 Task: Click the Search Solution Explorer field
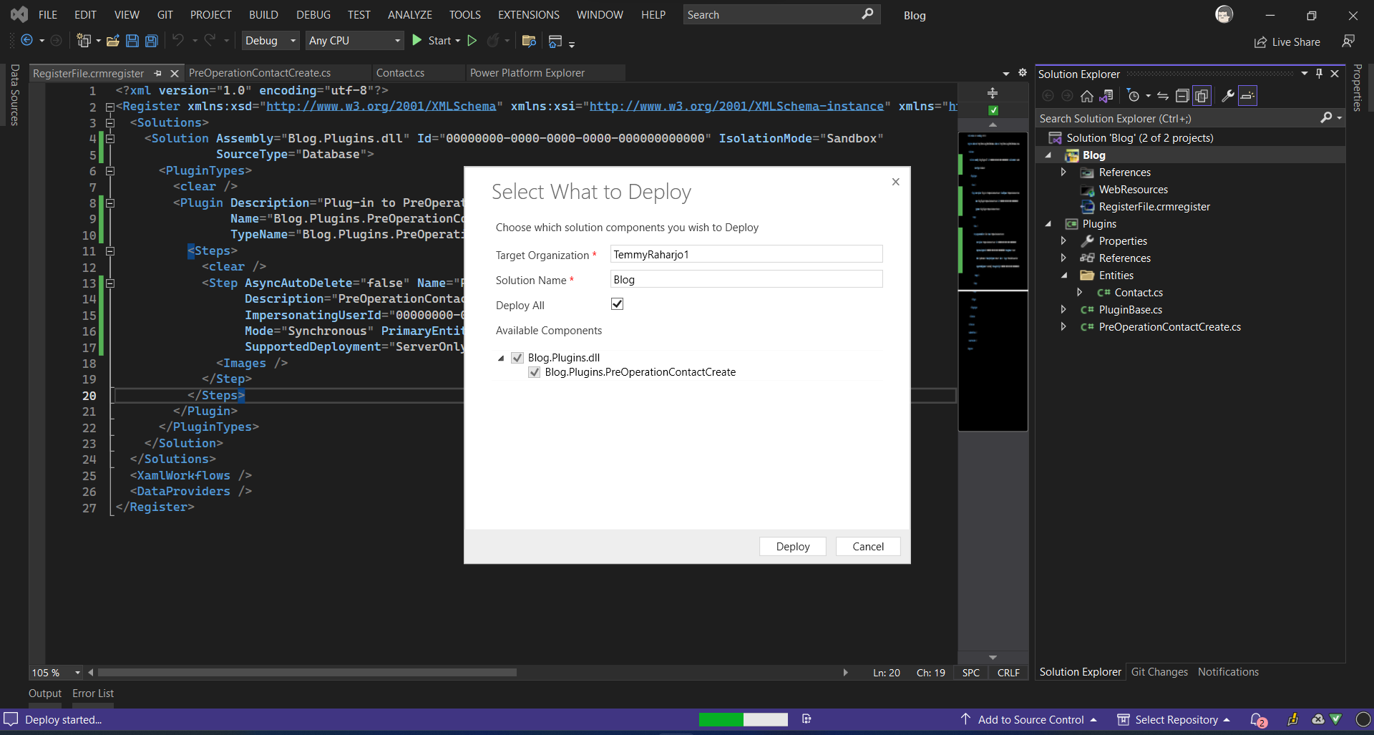(1177, 118)
